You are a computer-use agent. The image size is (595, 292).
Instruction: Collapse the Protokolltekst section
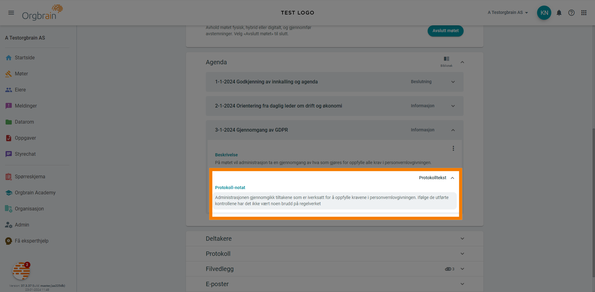click(x=452, y=178)
